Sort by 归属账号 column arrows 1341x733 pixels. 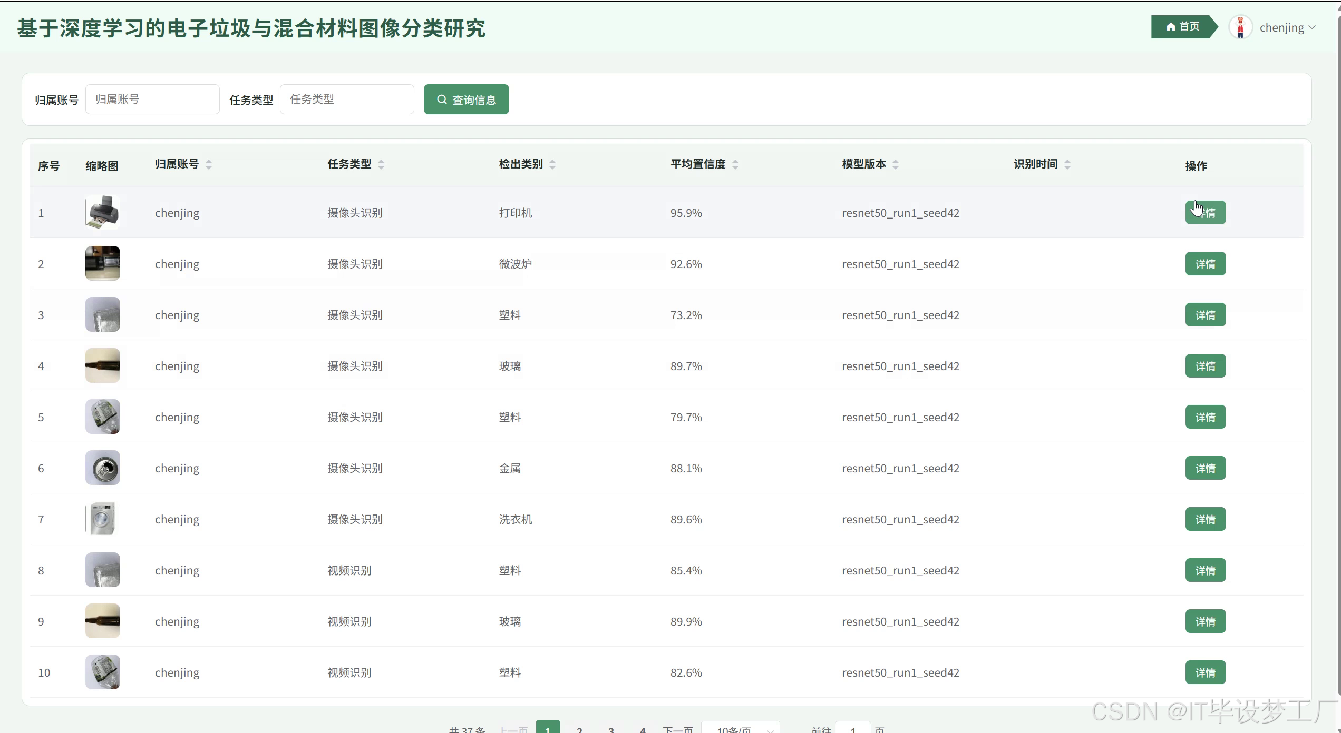point(209,164)
